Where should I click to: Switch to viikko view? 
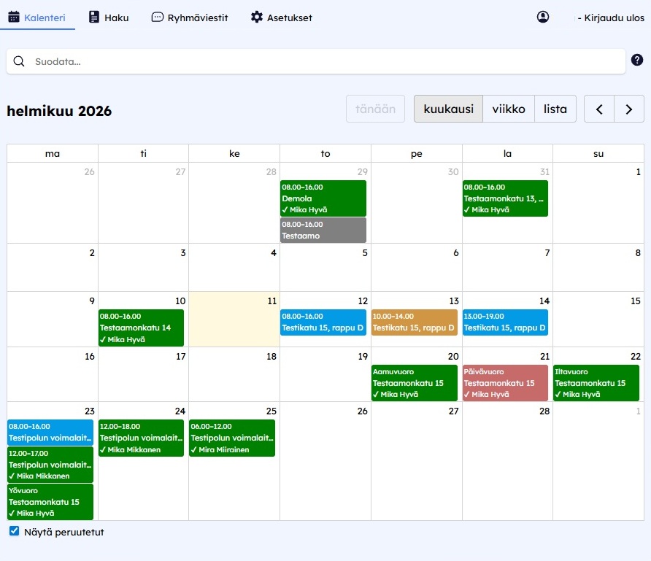click(x=509, y=108)
